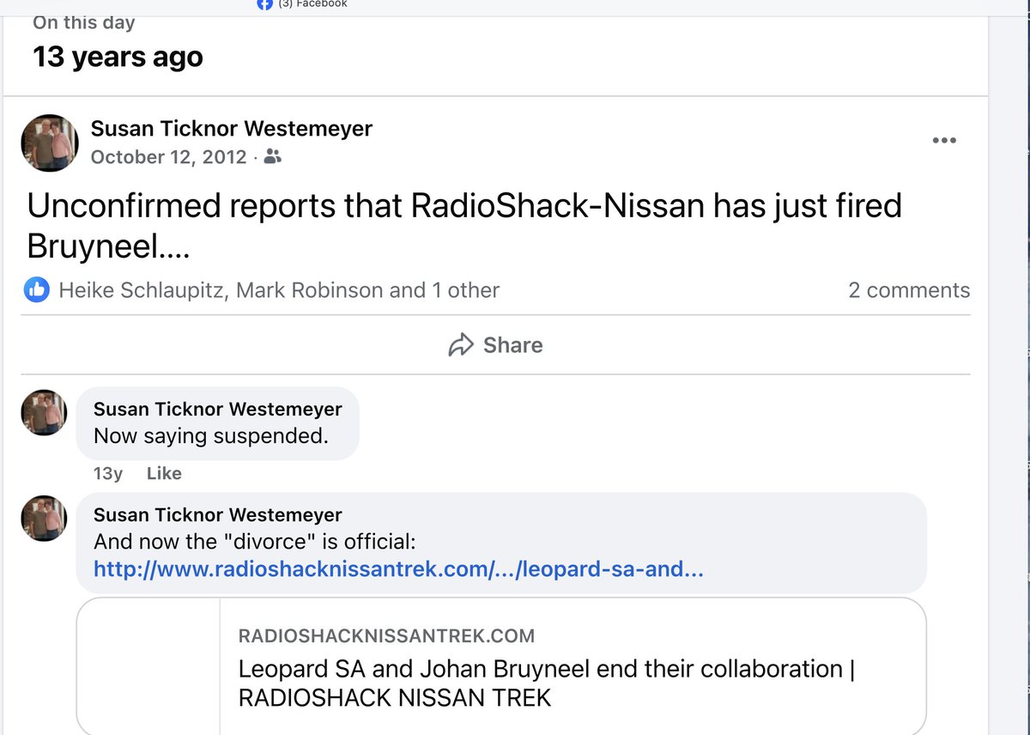View who reacted: Heike Schlaupitz, Mark Robinson

[x=279, y=290]
